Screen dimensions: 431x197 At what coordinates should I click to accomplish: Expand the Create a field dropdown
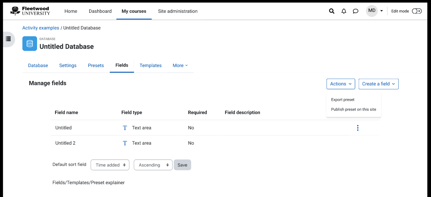coord(379,84)
